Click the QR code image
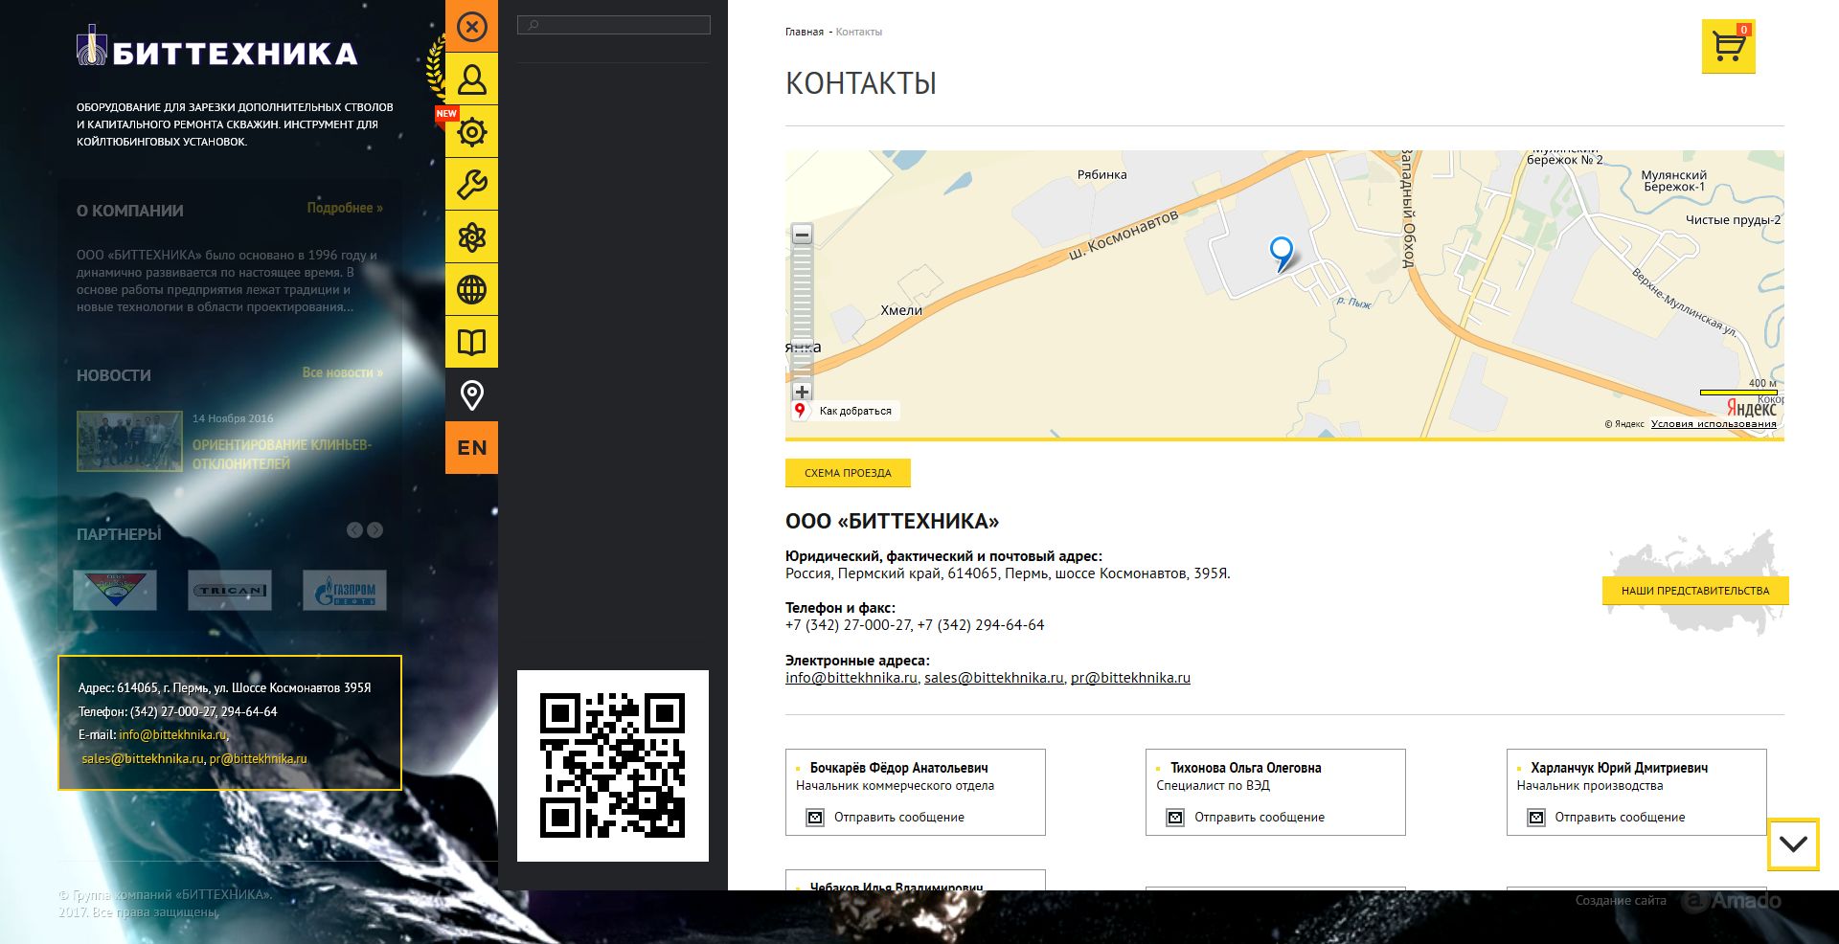This screenshot has height=944, width=1839. [x=613, y=765]
